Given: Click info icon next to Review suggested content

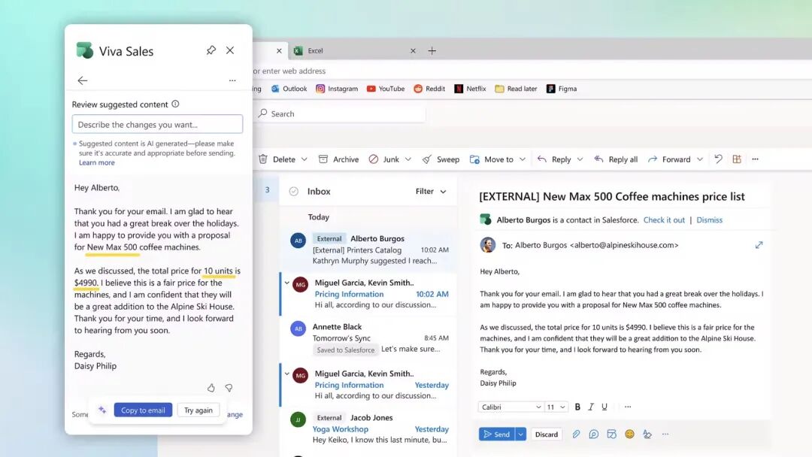Looking at the screenshot, I should click(x=175, y=104).
